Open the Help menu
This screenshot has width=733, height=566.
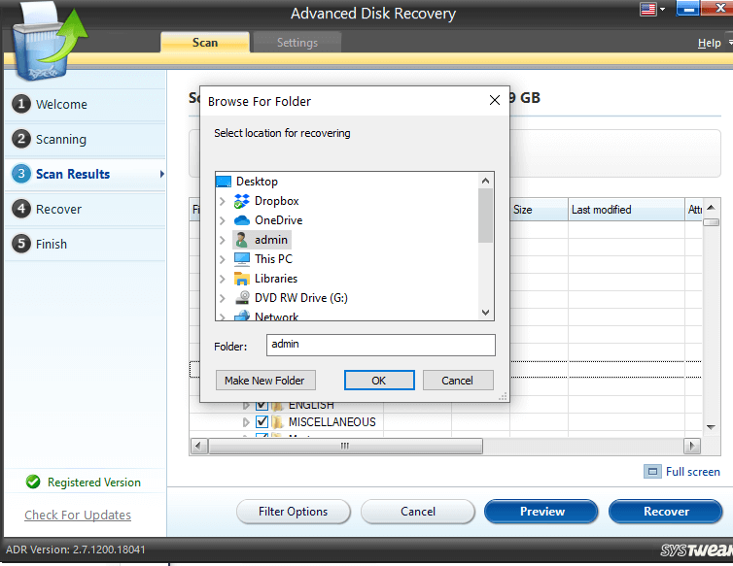[709, 43]
